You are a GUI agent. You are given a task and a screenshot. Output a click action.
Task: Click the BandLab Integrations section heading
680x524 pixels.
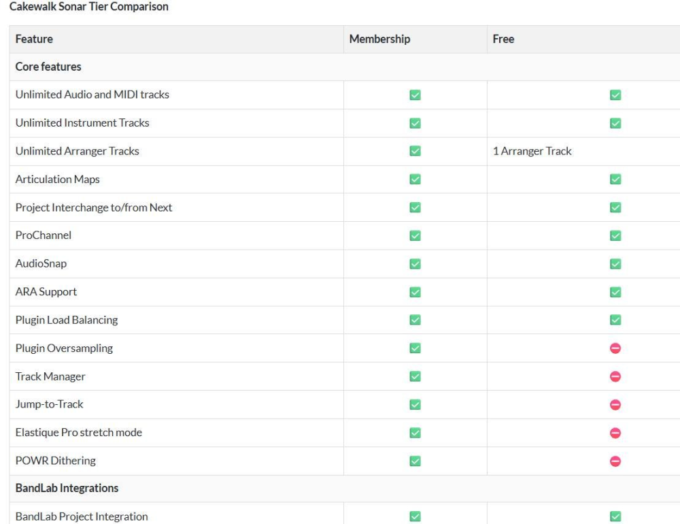click(x=67, y=489)
